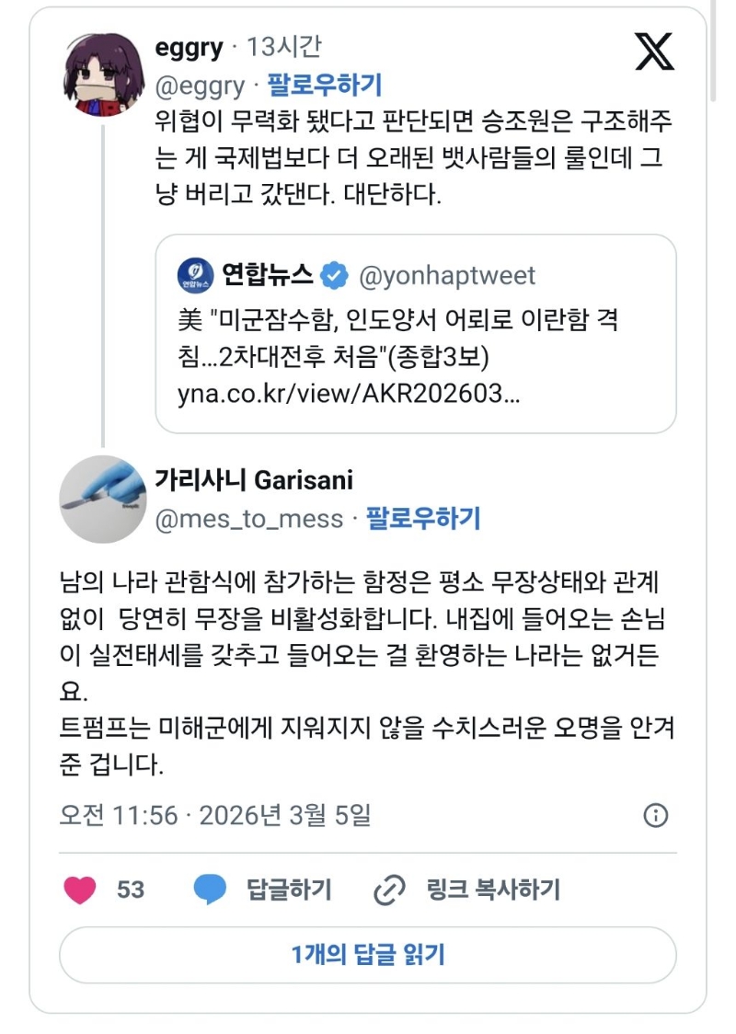Follow eggry via the 팔로우하기 link
This screenshot has width=736, height=1034.
[x=325, y=86]
